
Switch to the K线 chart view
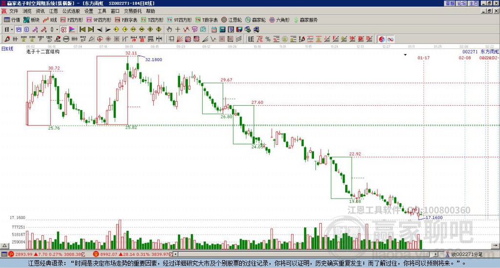click(x=50, y=20)
